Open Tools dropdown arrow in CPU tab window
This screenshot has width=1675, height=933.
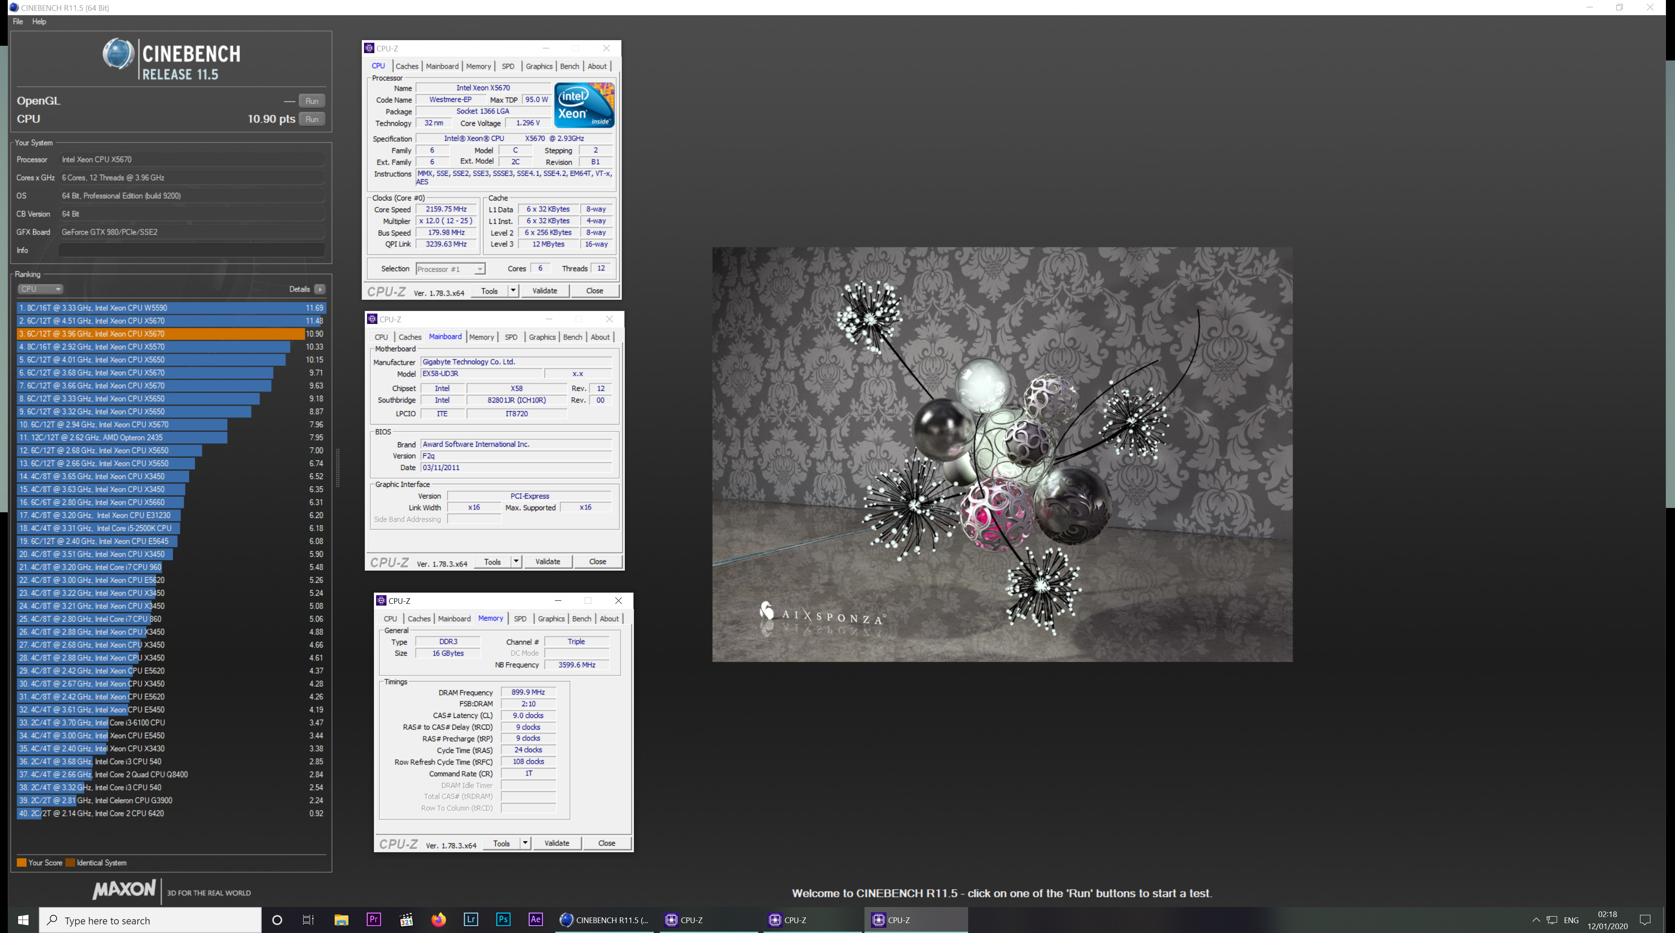[513, 291]
